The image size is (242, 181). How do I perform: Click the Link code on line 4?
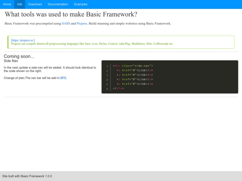click(135, 79)
